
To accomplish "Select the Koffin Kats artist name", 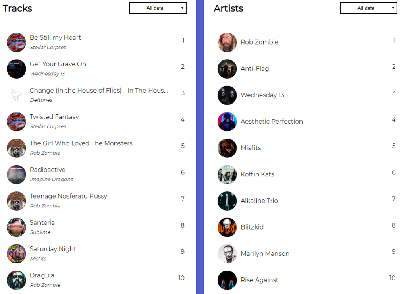I will click(257, 174).
